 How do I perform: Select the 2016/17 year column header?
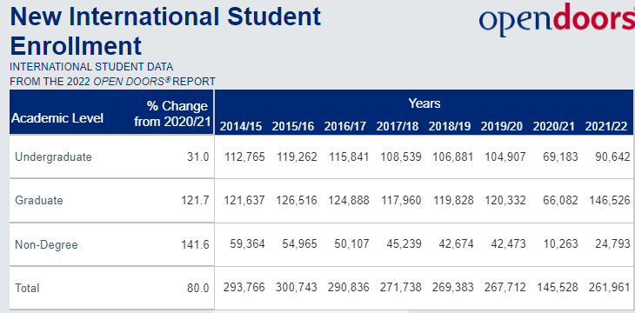tap(346, 126)
